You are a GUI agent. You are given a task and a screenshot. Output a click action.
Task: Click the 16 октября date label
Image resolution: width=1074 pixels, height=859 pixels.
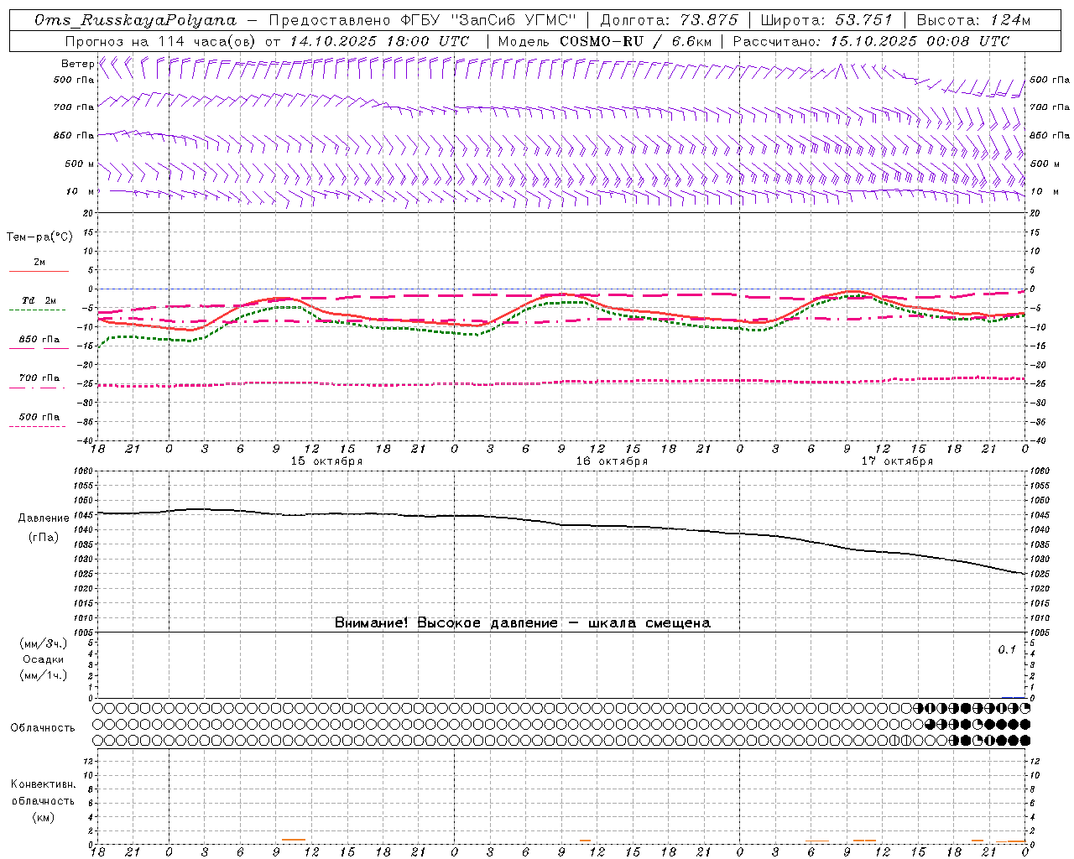pyautogui.click(x=612, y=461)
